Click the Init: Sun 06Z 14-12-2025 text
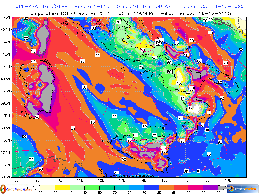Viewport: 259px width, 194px height. (x=210, y=6)
